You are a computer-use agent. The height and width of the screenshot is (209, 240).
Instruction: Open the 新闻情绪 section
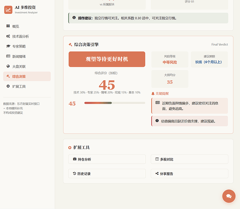[27, 56]
